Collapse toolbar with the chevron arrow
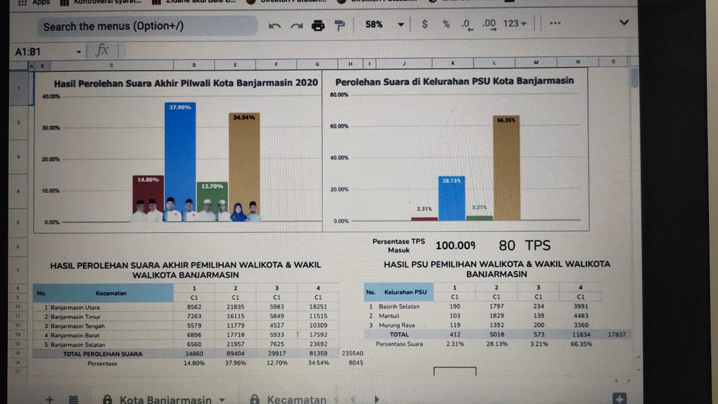 (x=624, y=22)
